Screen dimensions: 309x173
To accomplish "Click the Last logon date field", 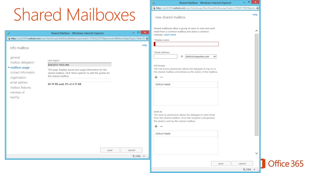I will (x=80, y=65).
